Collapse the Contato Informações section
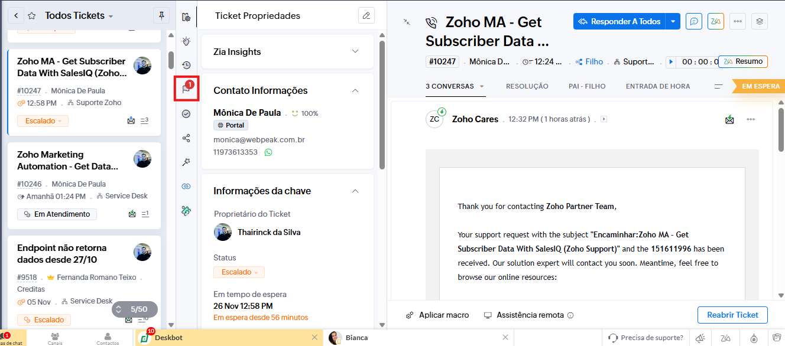785x346 pixels. tap(355, 90)
